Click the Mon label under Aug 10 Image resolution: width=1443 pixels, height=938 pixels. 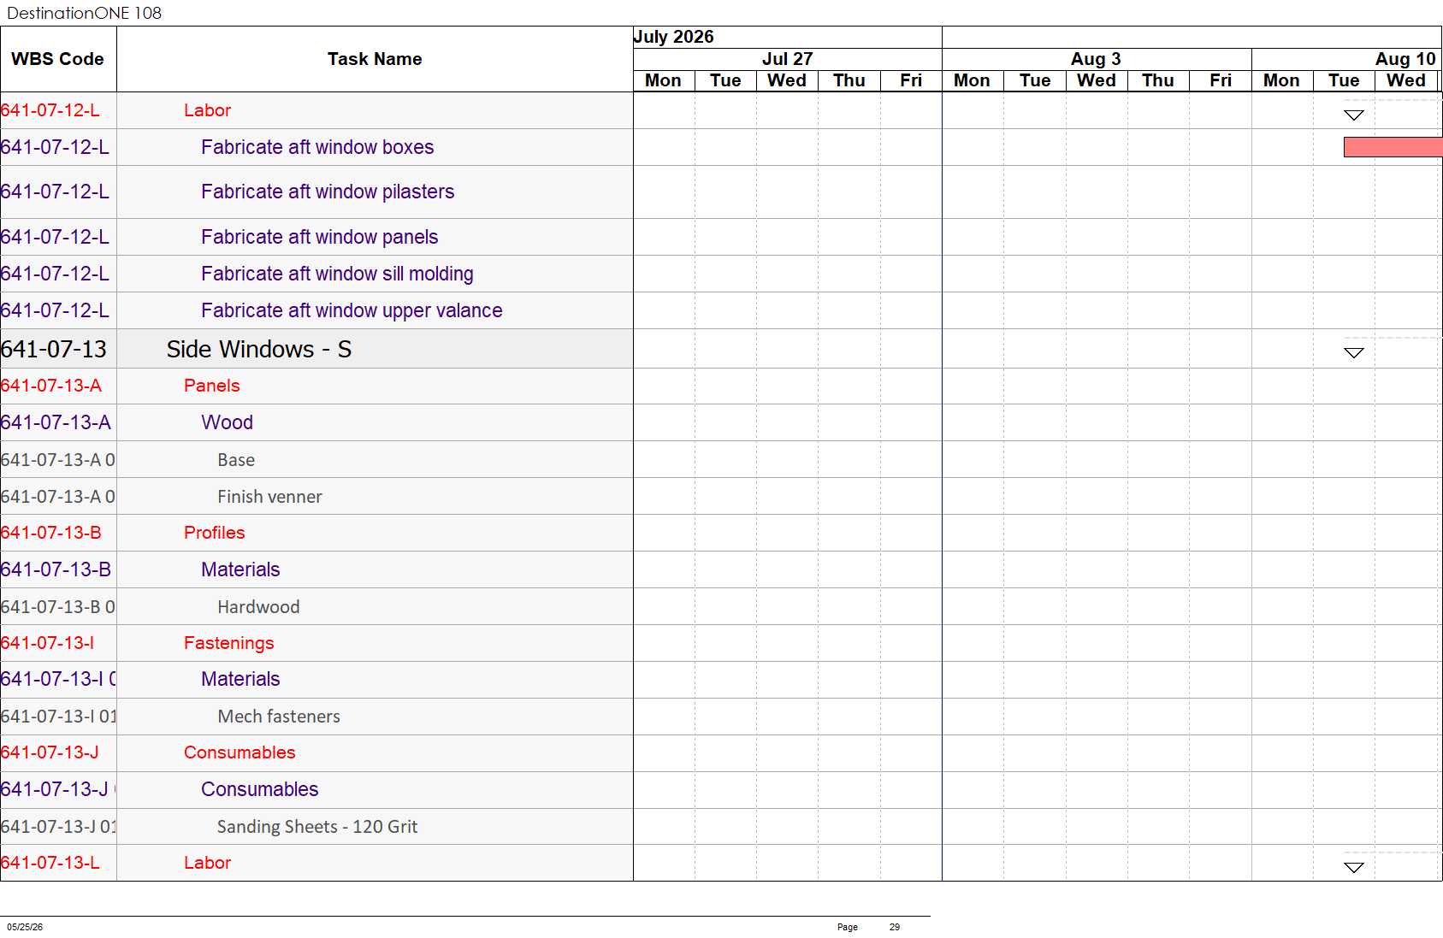[x=1281, y=80]
